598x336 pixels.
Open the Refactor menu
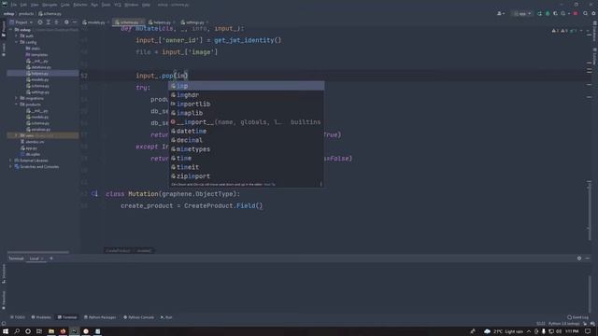80,5
